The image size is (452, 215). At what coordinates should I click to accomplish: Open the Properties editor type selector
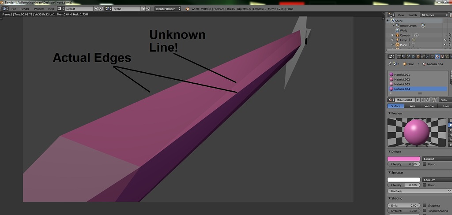(391, 56)
